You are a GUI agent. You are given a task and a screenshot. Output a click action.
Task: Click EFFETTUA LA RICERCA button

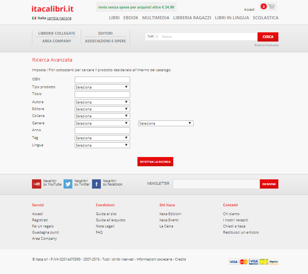point(155,162)
